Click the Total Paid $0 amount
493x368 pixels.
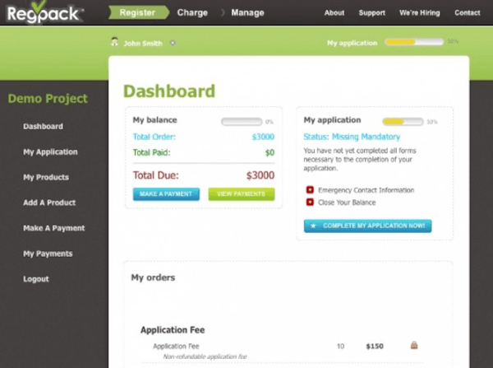[270, 153]
